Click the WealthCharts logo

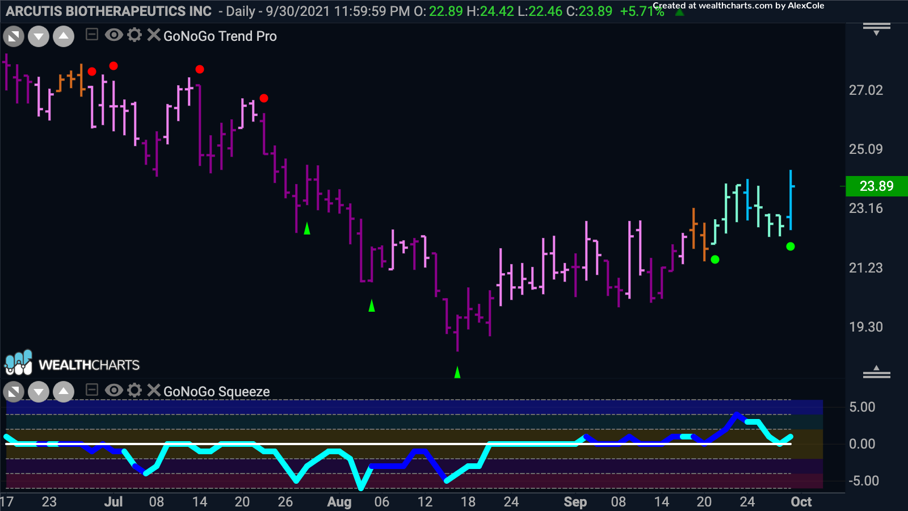pyautogui.click(x=72, y=363)
